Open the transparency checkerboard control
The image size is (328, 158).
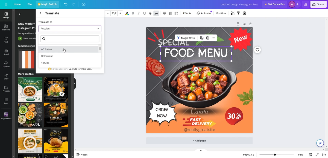pyautogui.click(x=233, y=13)
